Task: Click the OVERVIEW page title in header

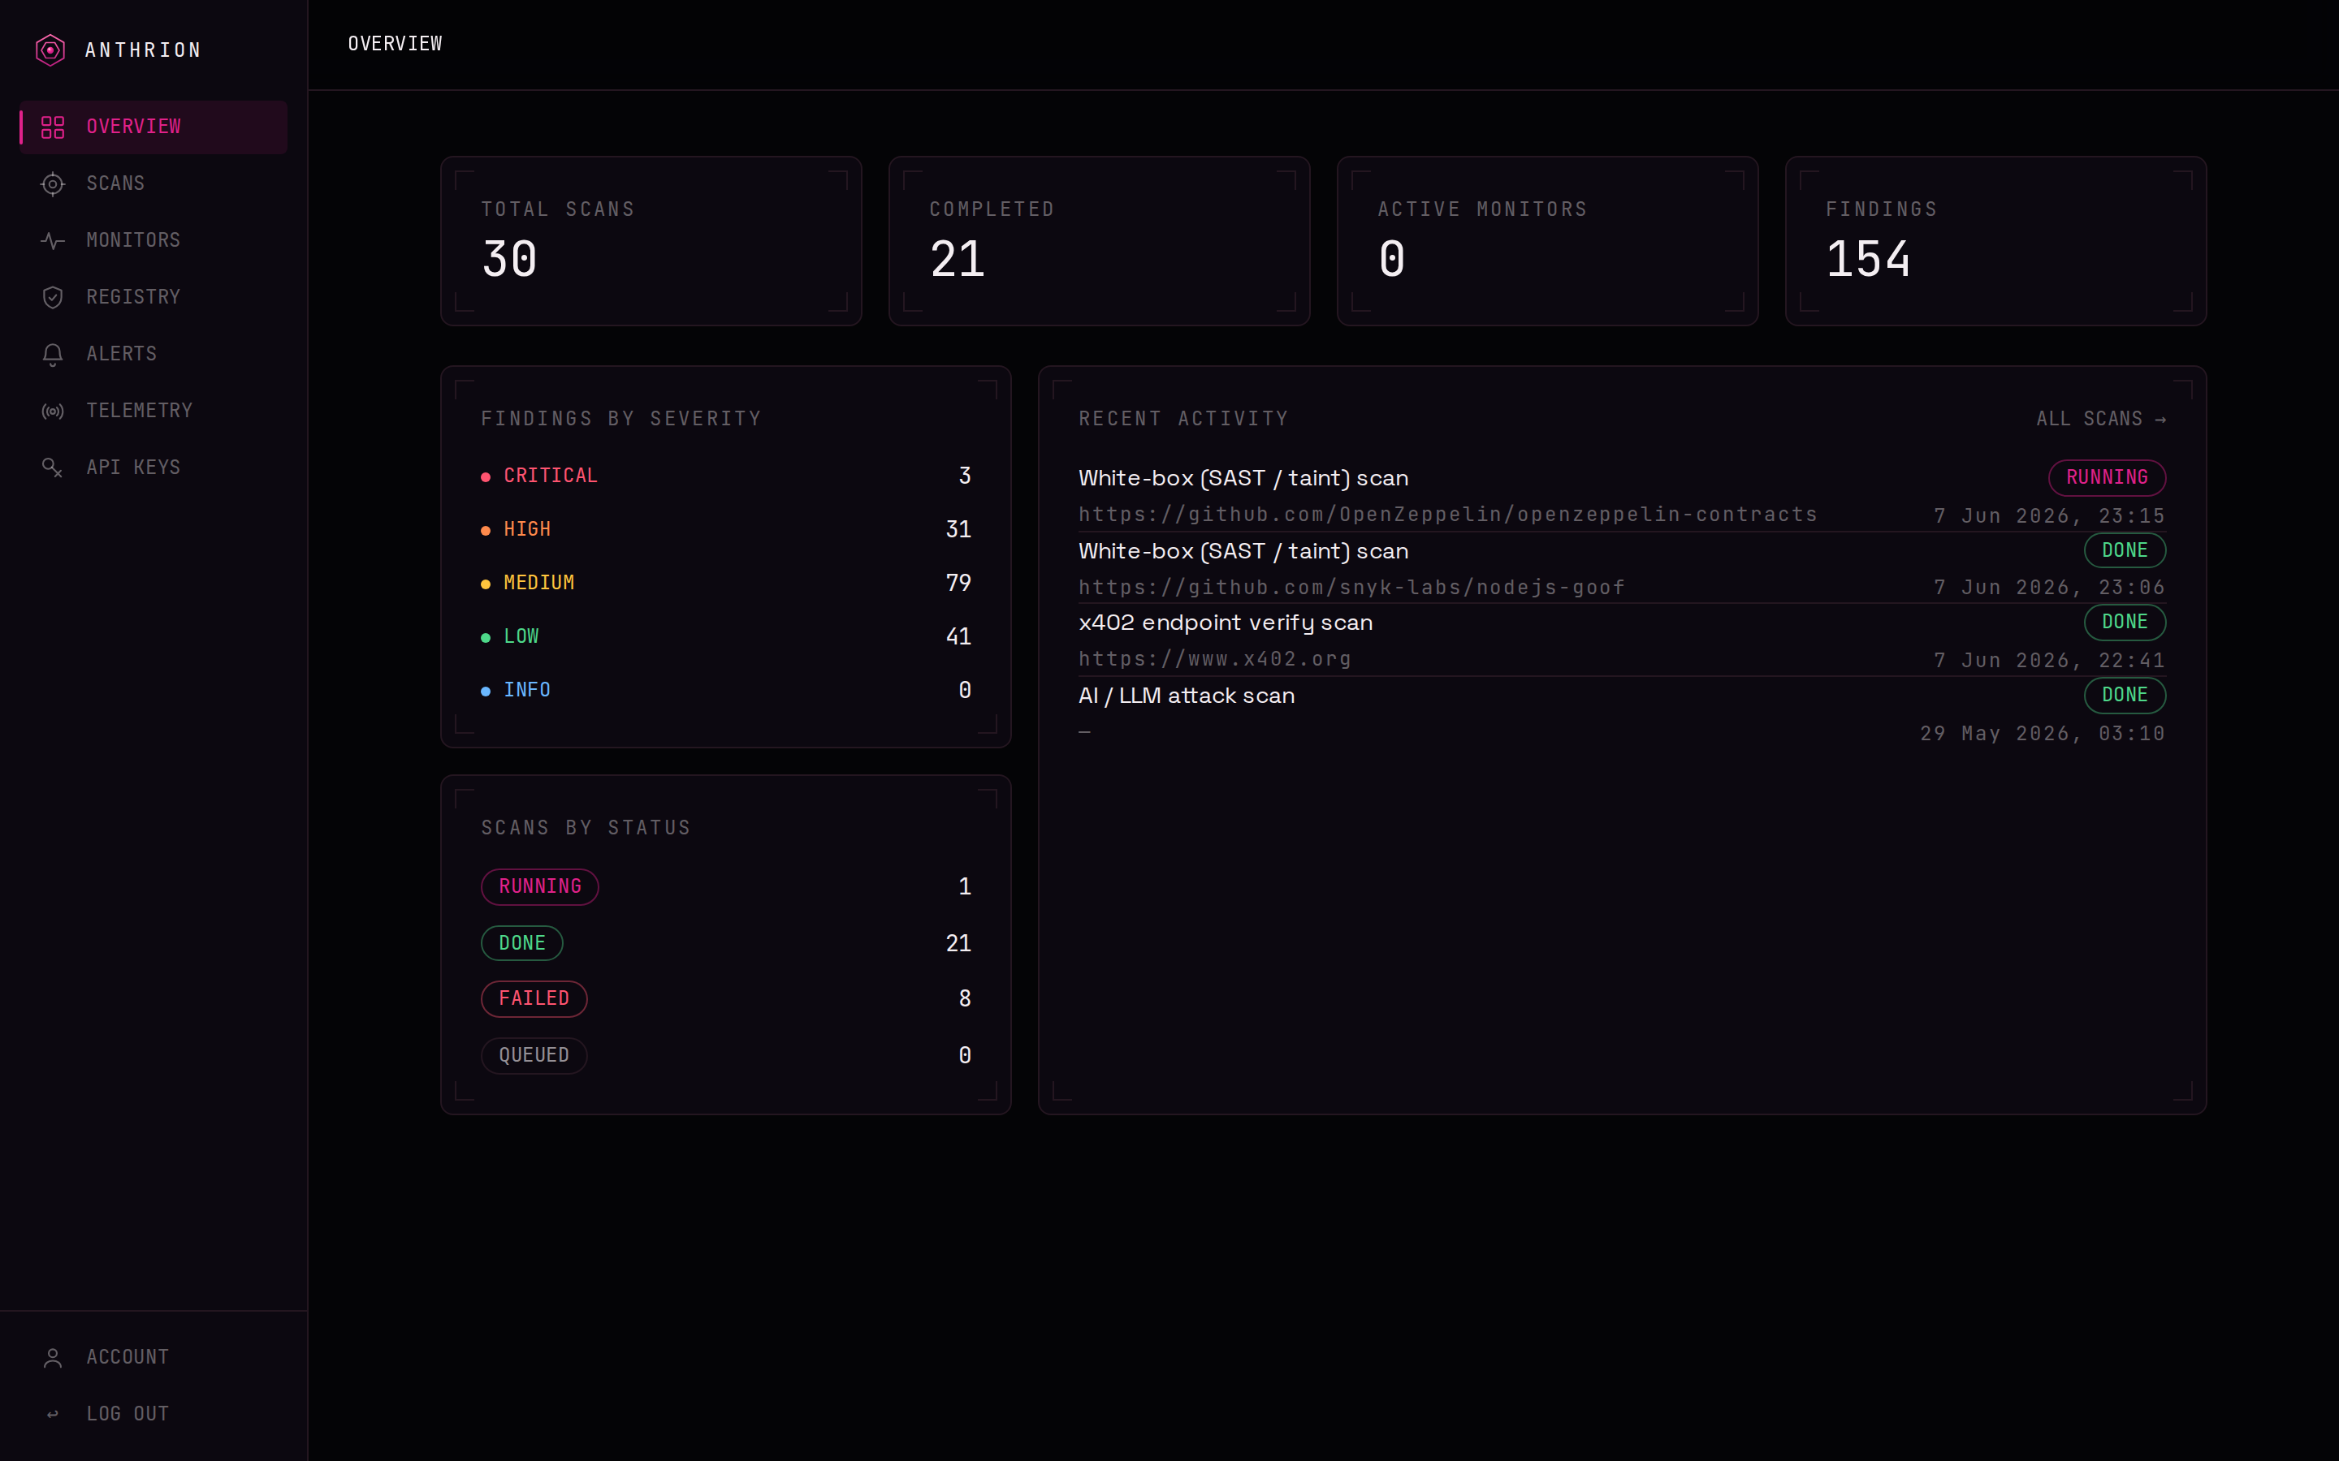Action: coord(396,44)
